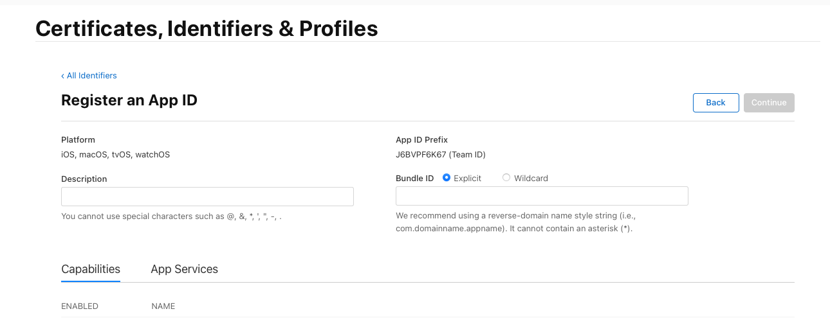Click the App ID Prefix label
This screenshot has width=830, height=318.
coord(421,139)
